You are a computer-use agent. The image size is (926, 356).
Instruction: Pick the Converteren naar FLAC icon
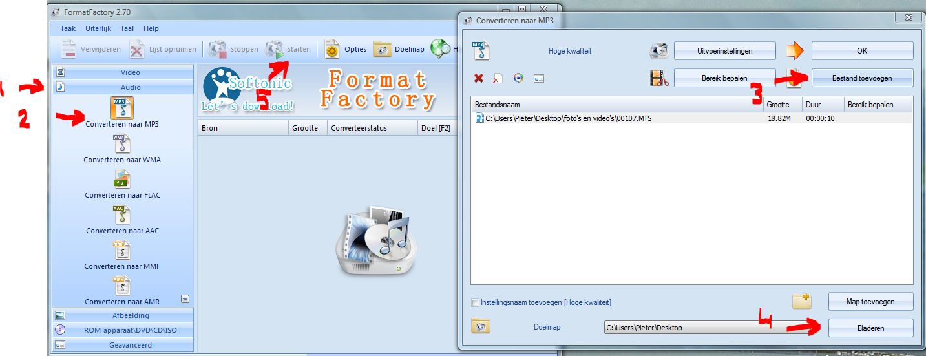tap(122, 180)
